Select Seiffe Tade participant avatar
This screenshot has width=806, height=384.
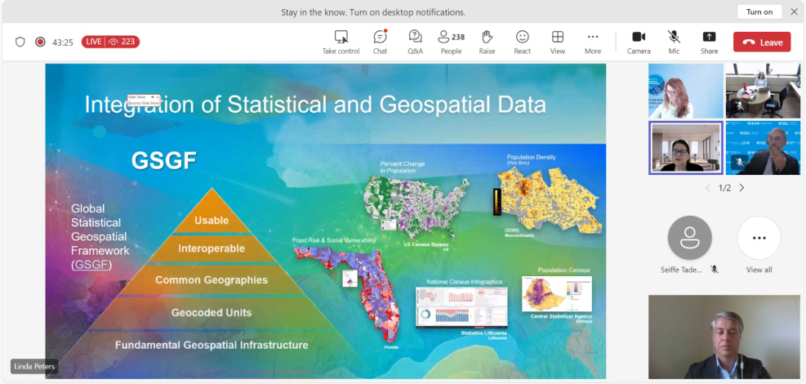689,239
